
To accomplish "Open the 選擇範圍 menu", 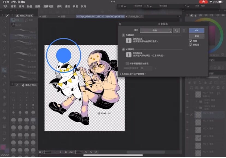I will pos(48,7).
